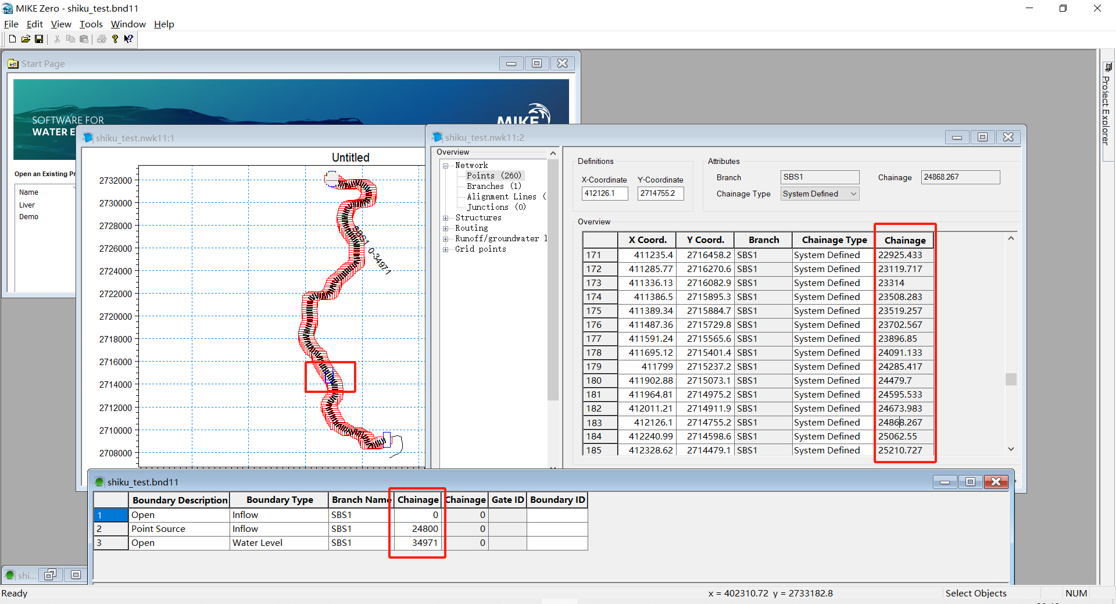Open the Window menu
The width and height of the screenshot is (1116, 604).
click(128, 24)
